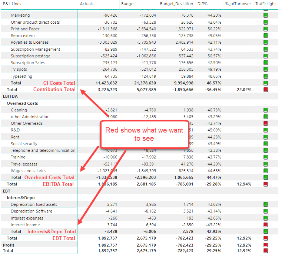The height and width of the screenshot is (254, 282).
Task: Click the green traffic light for Depreciation Software
Action: (265, 211)
